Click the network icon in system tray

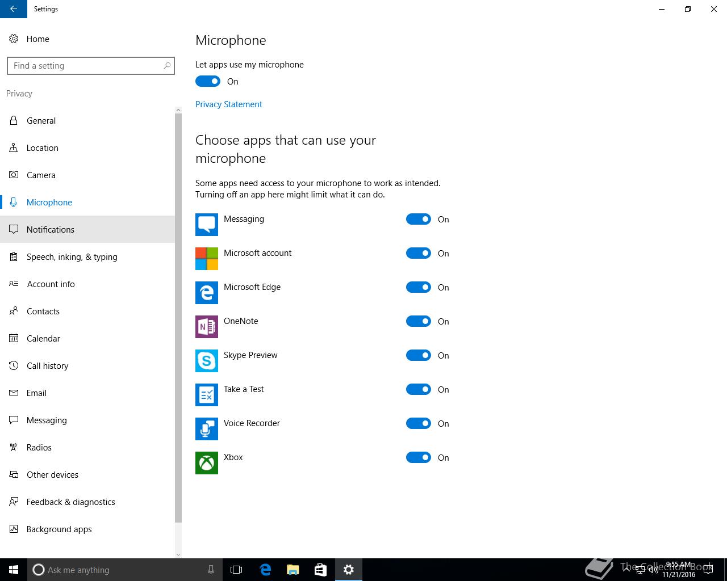640,570
